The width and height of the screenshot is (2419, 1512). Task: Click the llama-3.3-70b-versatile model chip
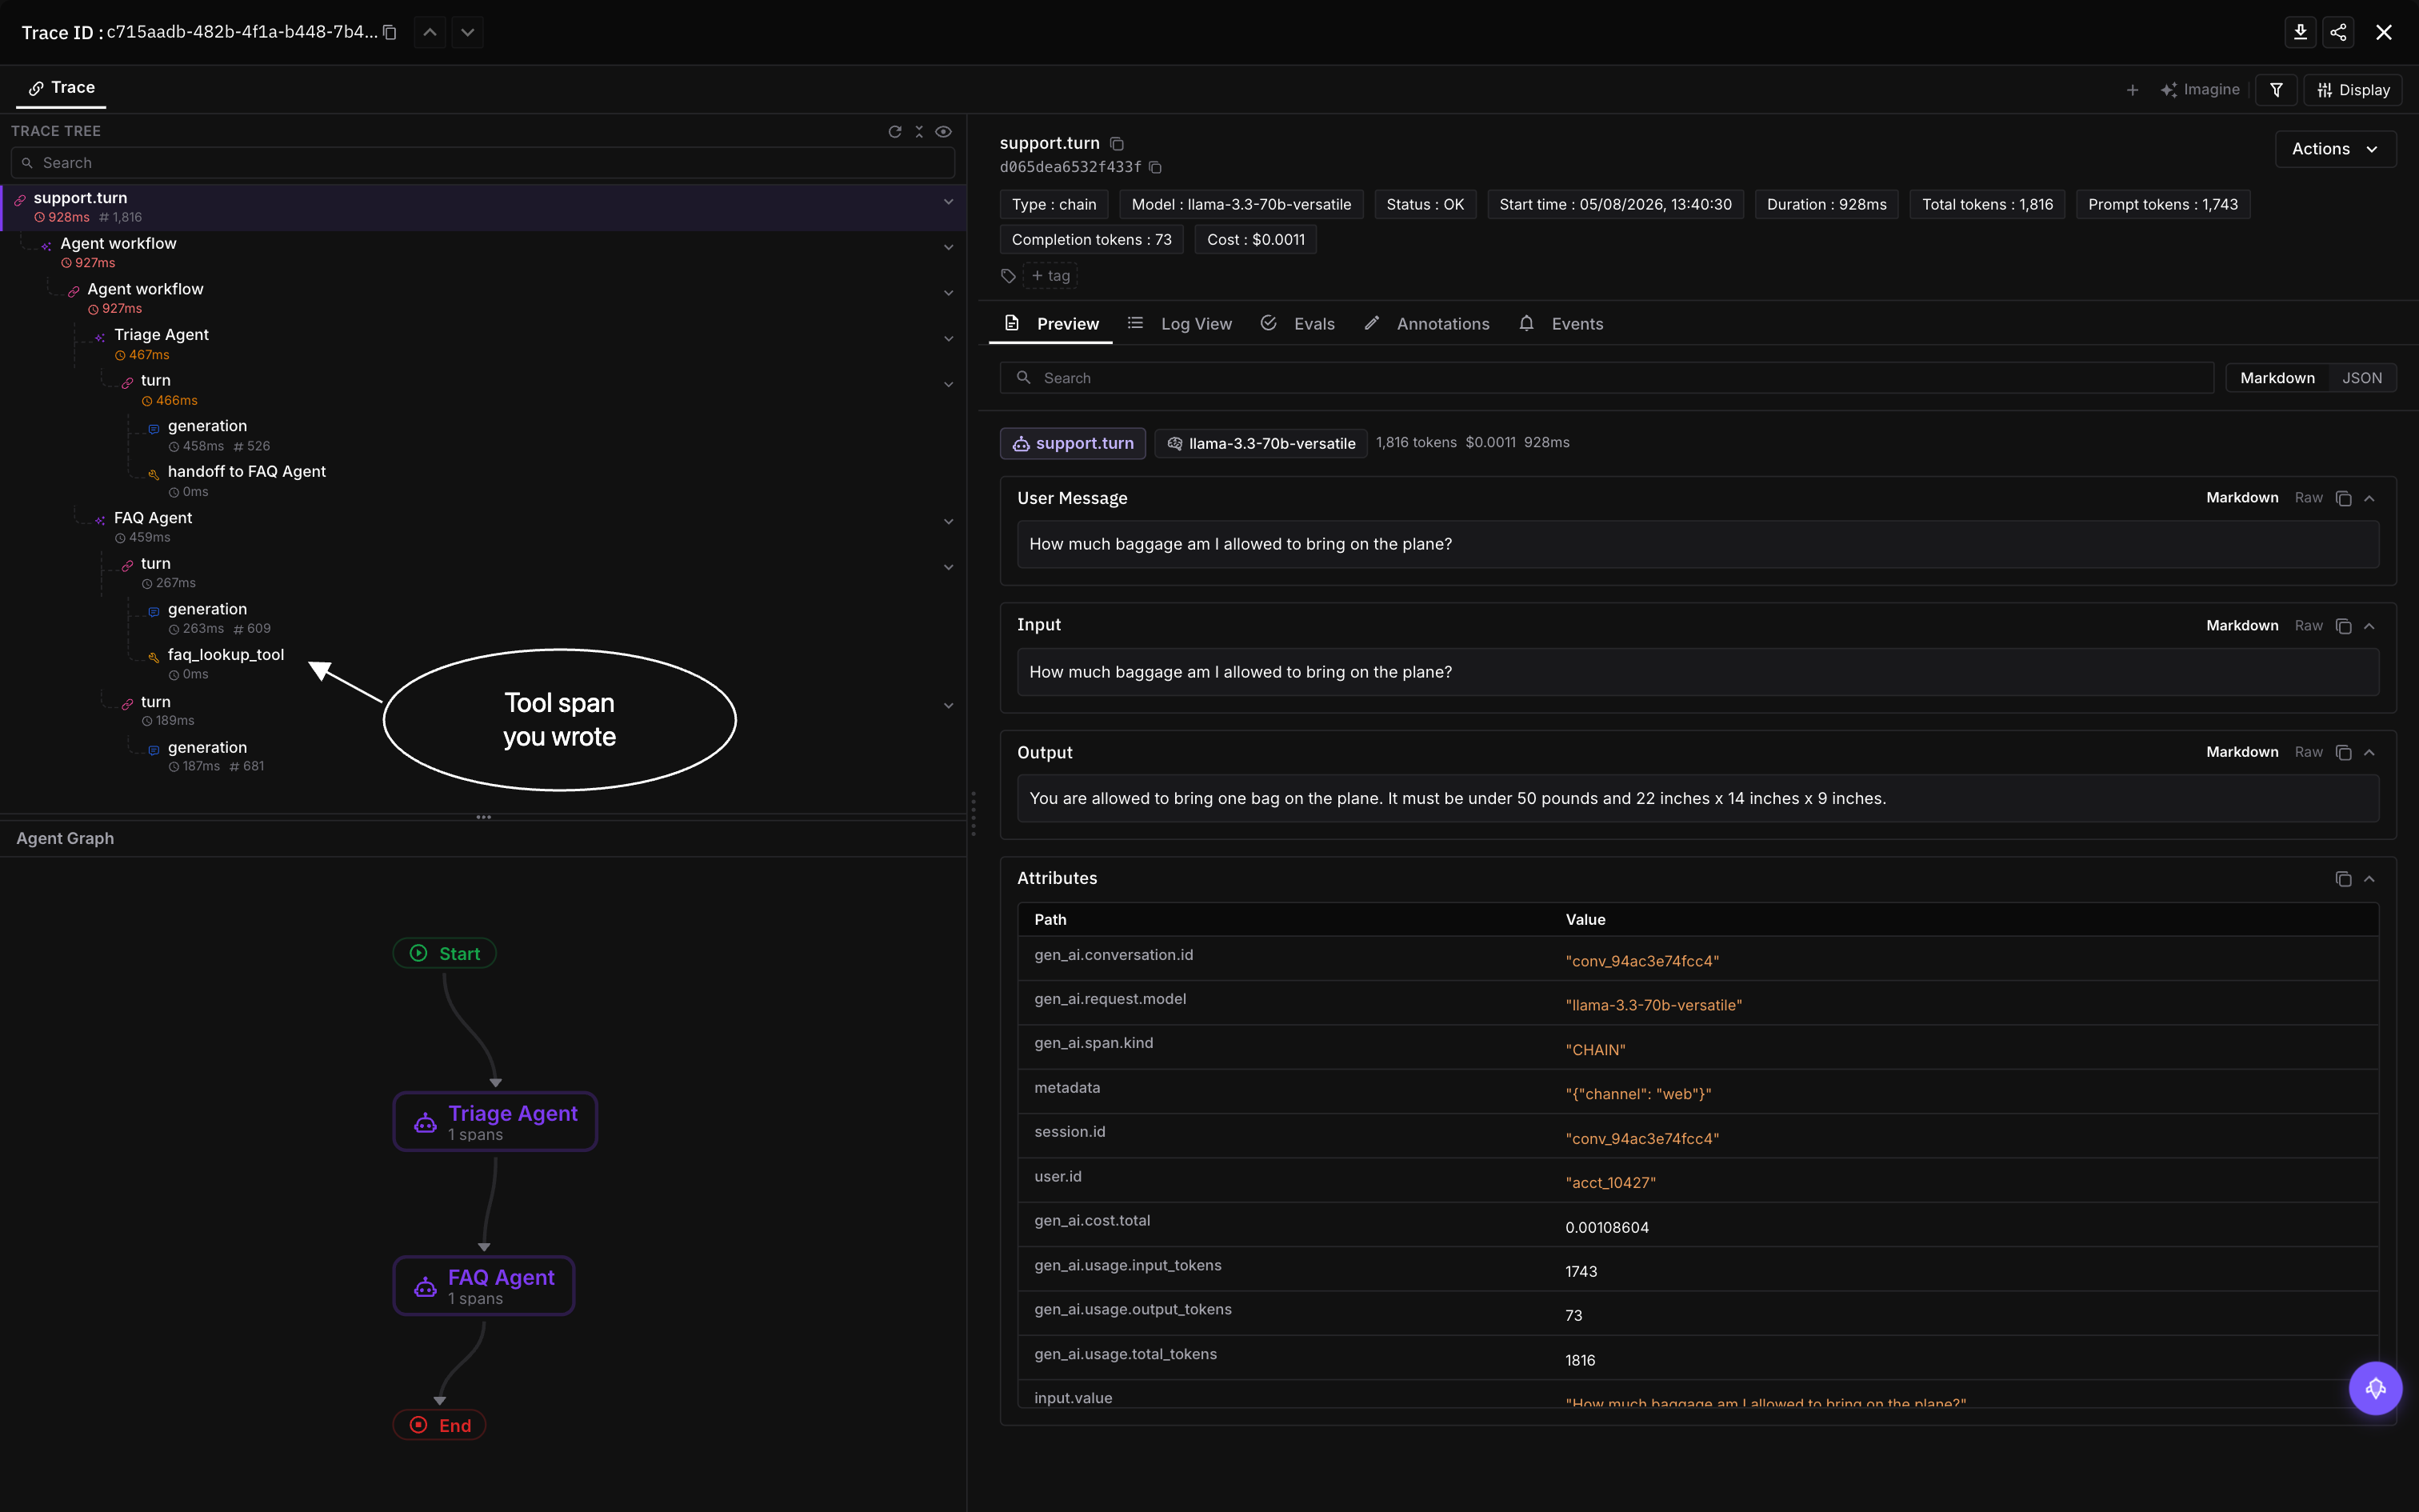(x=1261, y=443)
